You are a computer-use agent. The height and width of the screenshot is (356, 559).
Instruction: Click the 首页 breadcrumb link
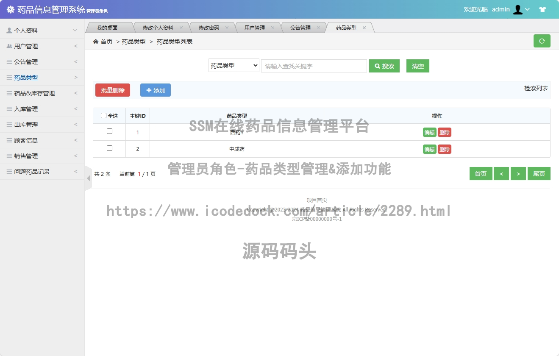106,42
